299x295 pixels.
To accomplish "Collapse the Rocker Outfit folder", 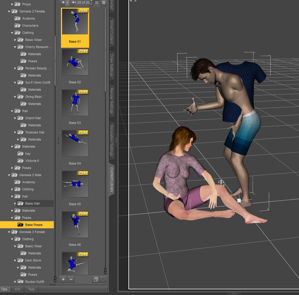I will tap(15, 282).
